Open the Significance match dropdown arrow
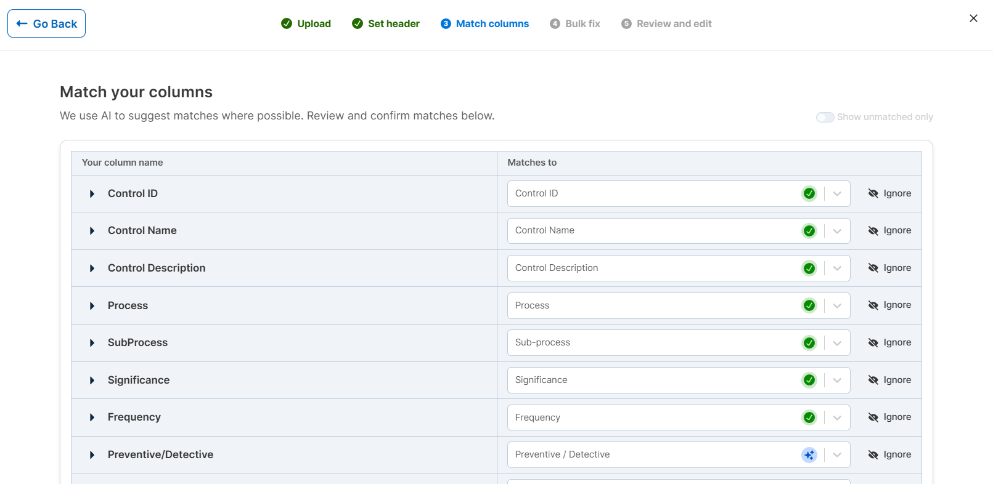Viewport: 993px width, 484px height. [x=837, y=380]
